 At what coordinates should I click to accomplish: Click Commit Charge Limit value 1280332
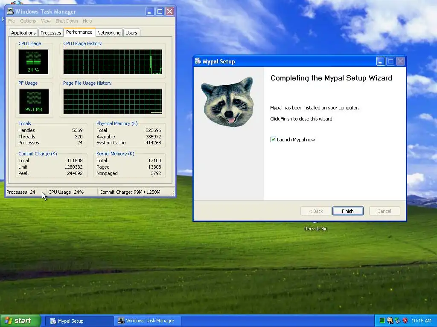click(73, 167)
